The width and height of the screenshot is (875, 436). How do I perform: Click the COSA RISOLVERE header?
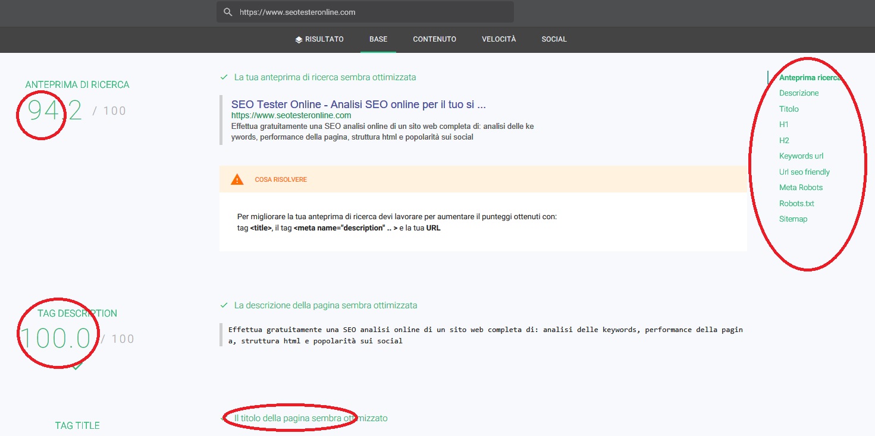(483, 179)
